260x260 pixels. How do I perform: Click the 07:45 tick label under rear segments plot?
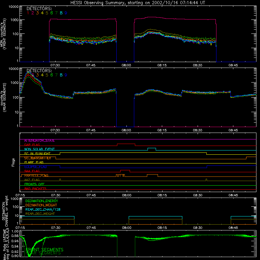(91, 130)
